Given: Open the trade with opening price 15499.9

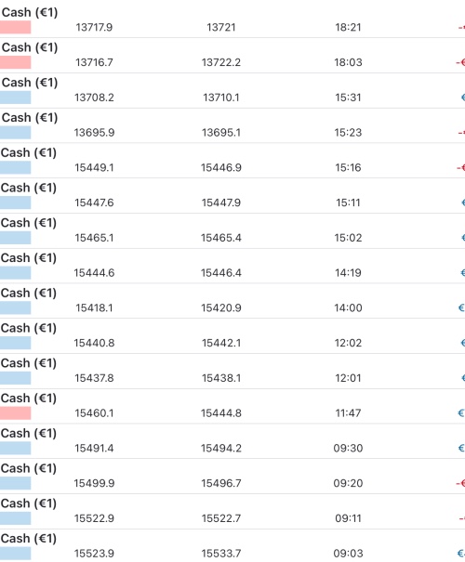Looking at the screenshot, I should [232, 477].
